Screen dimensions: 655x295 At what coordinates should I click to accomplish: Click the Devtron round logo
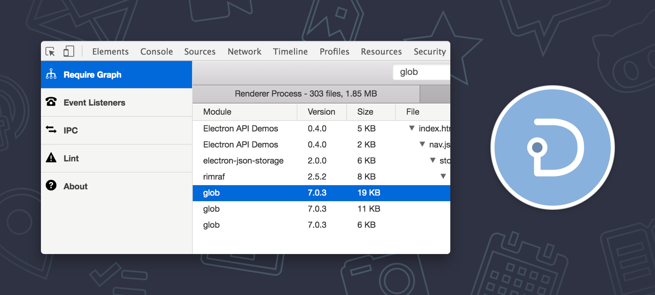click(x=553, y=147)
